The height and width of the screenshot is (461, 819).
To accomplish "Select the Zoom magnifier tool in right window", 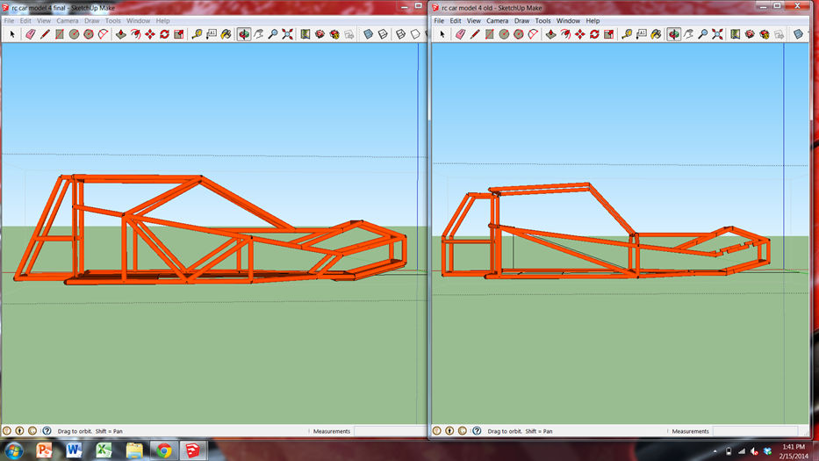I will (x=703, y=34).
